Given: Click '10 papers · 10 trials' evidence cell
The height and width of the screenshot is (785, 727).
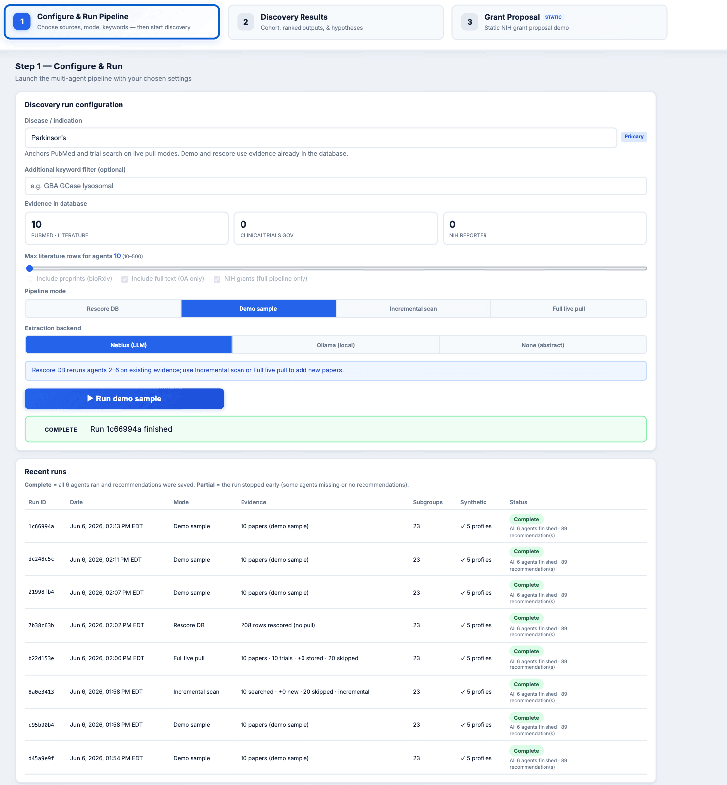Looking at the screenshot, I should 300,658.
